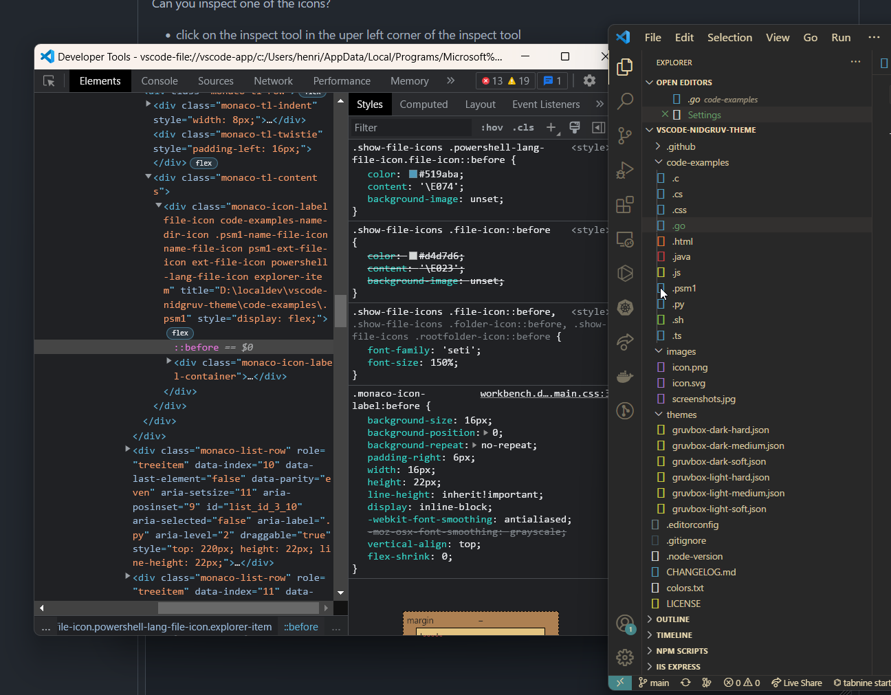
Task: Open the Run and Debug view
Action: 625,170
